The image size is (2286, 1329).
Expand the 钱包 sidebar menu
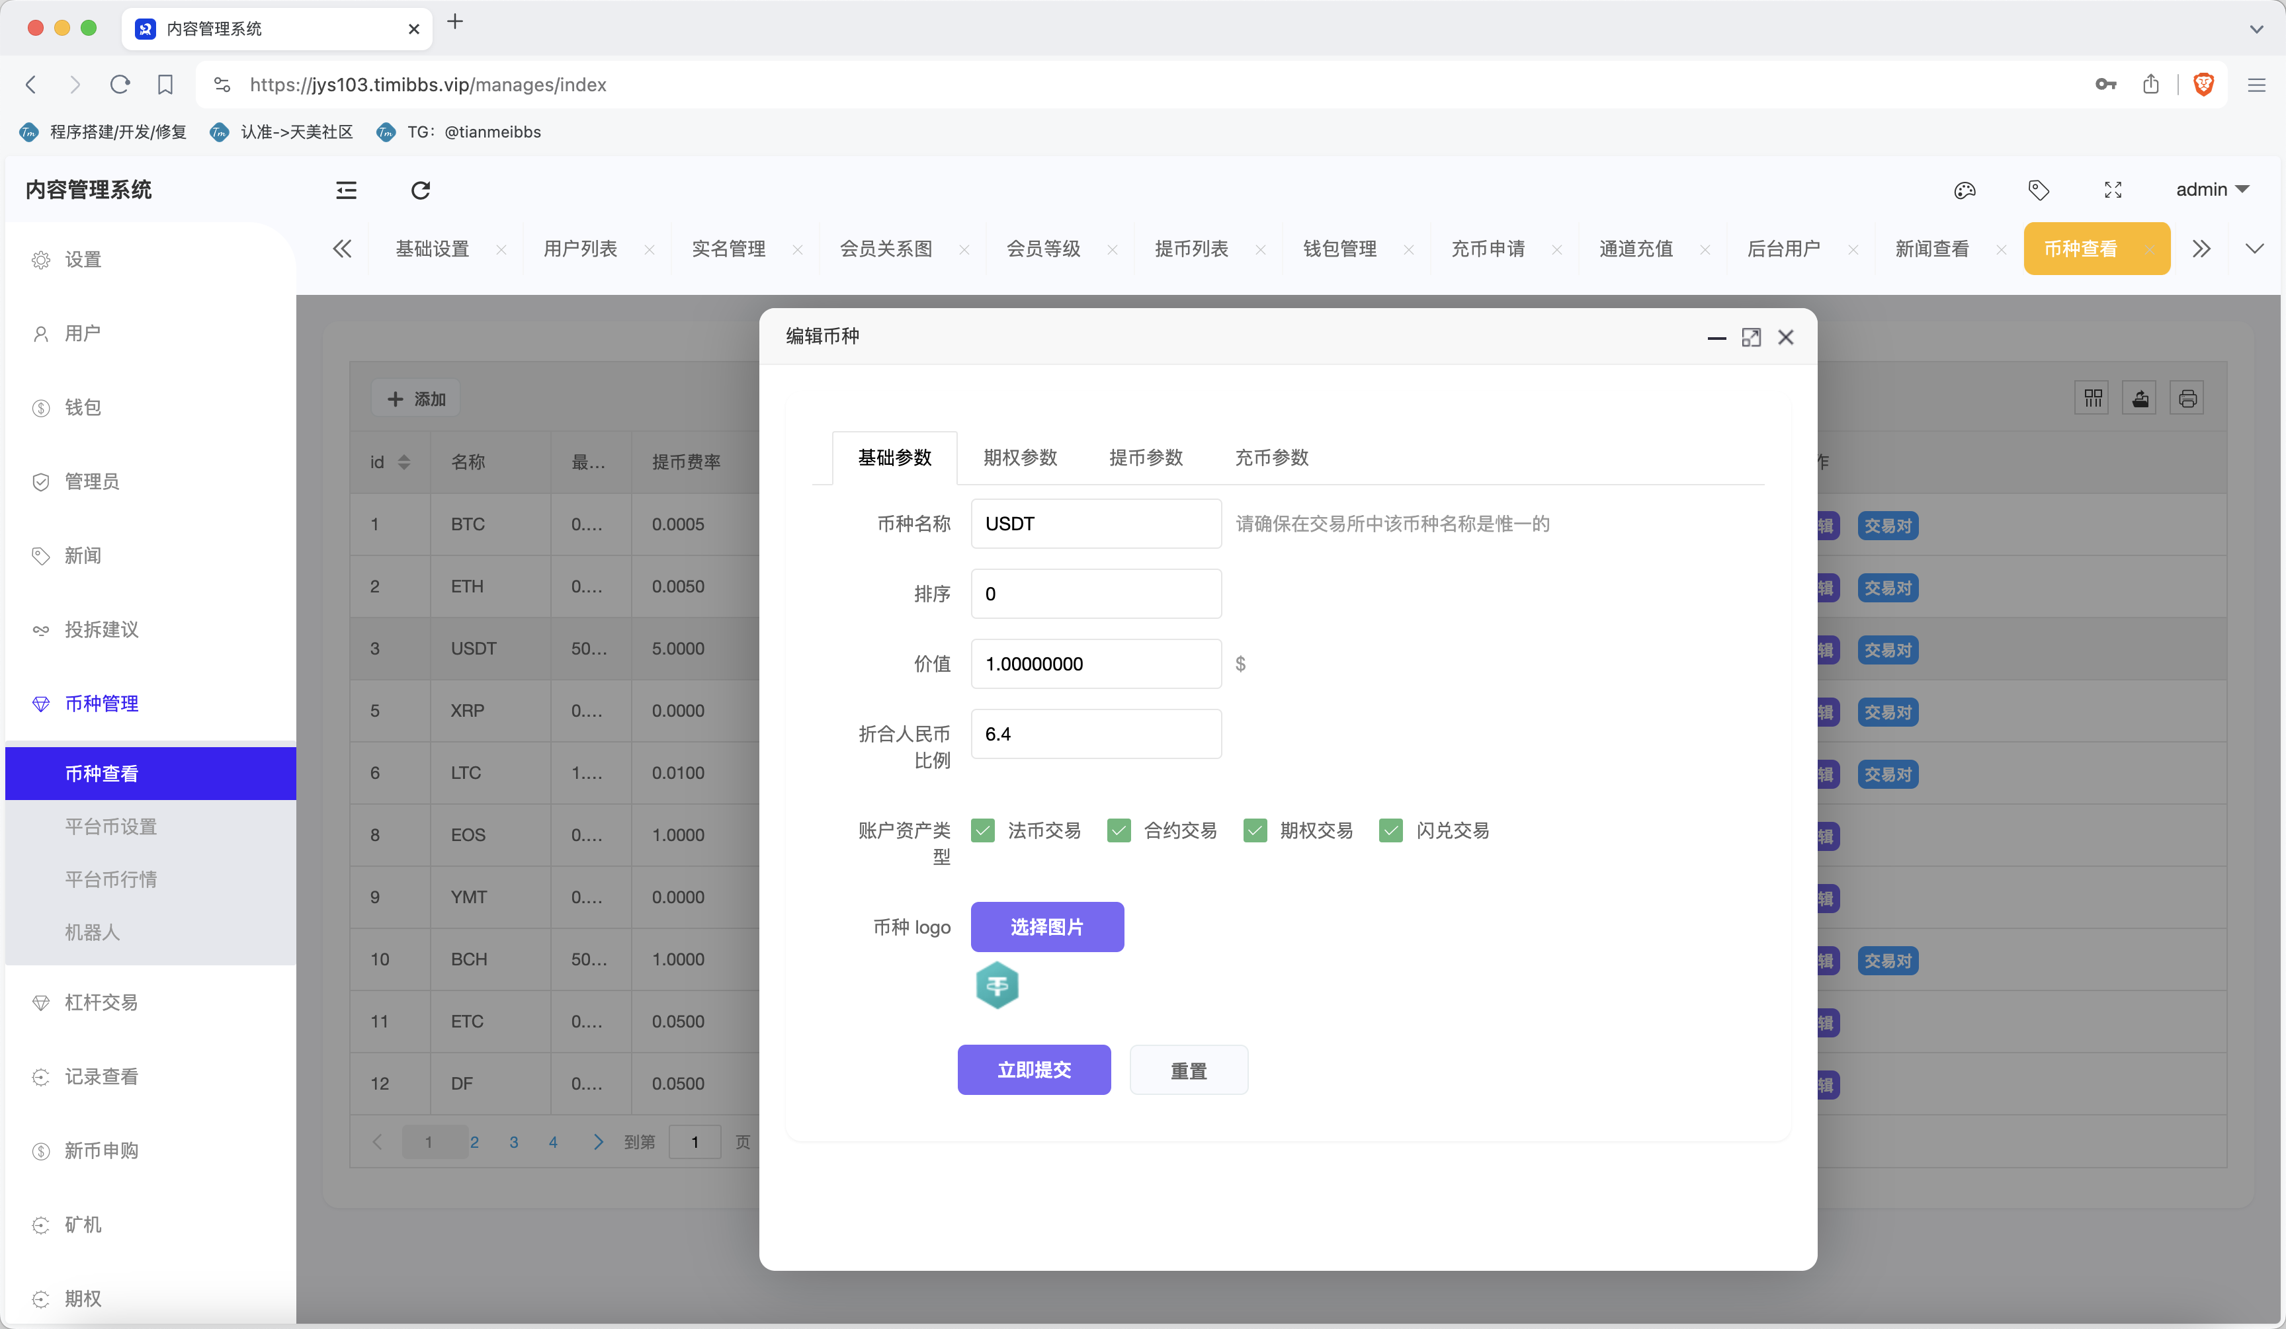click(x=151, y=407)
